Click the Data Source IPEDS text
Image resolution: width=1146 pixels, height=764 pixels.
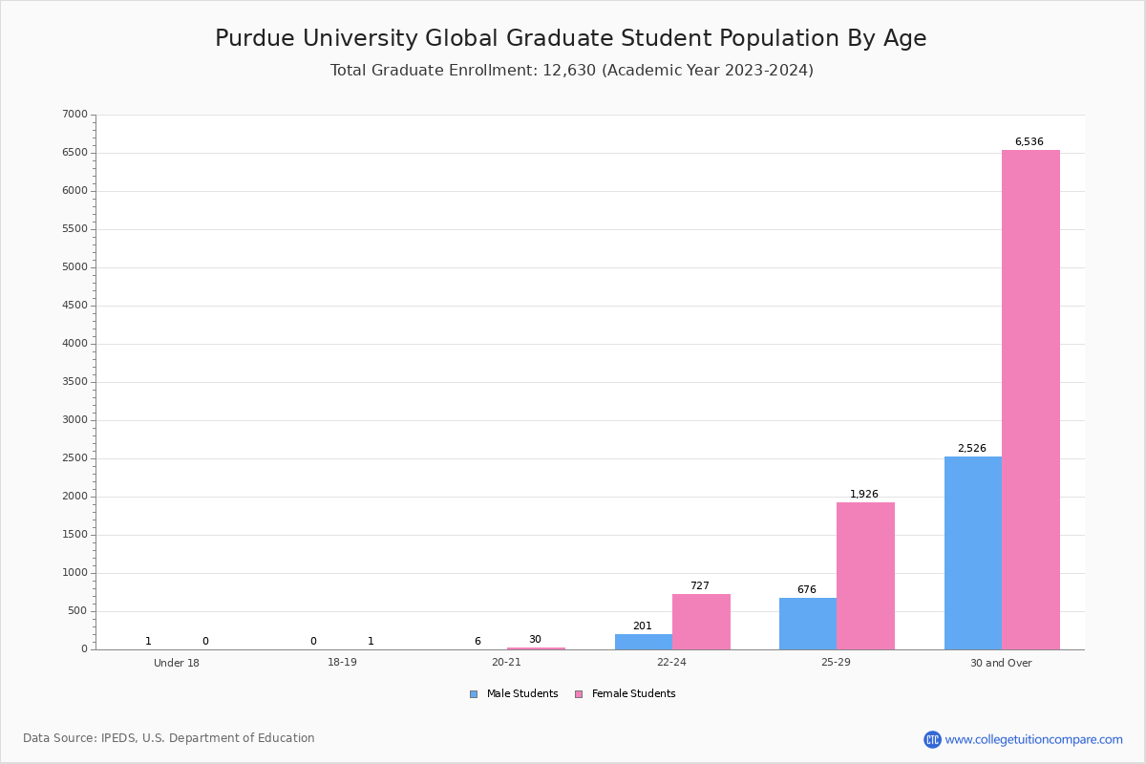pyautogui.click(x=169, y=738)
